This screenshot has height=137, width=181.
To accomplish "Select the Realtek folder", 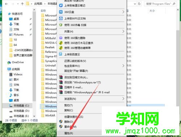I will coord(50,47).
